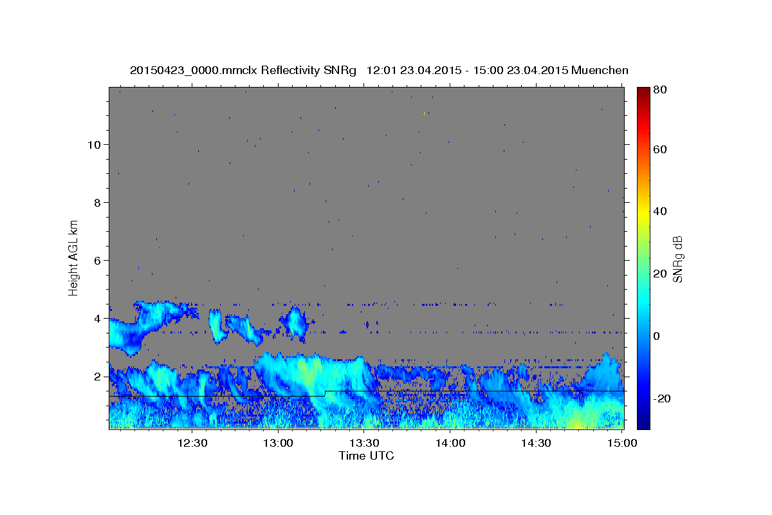This screenshot has height=515, width=772.
Task: Click the height tick label 8
Action: [97, 203]
